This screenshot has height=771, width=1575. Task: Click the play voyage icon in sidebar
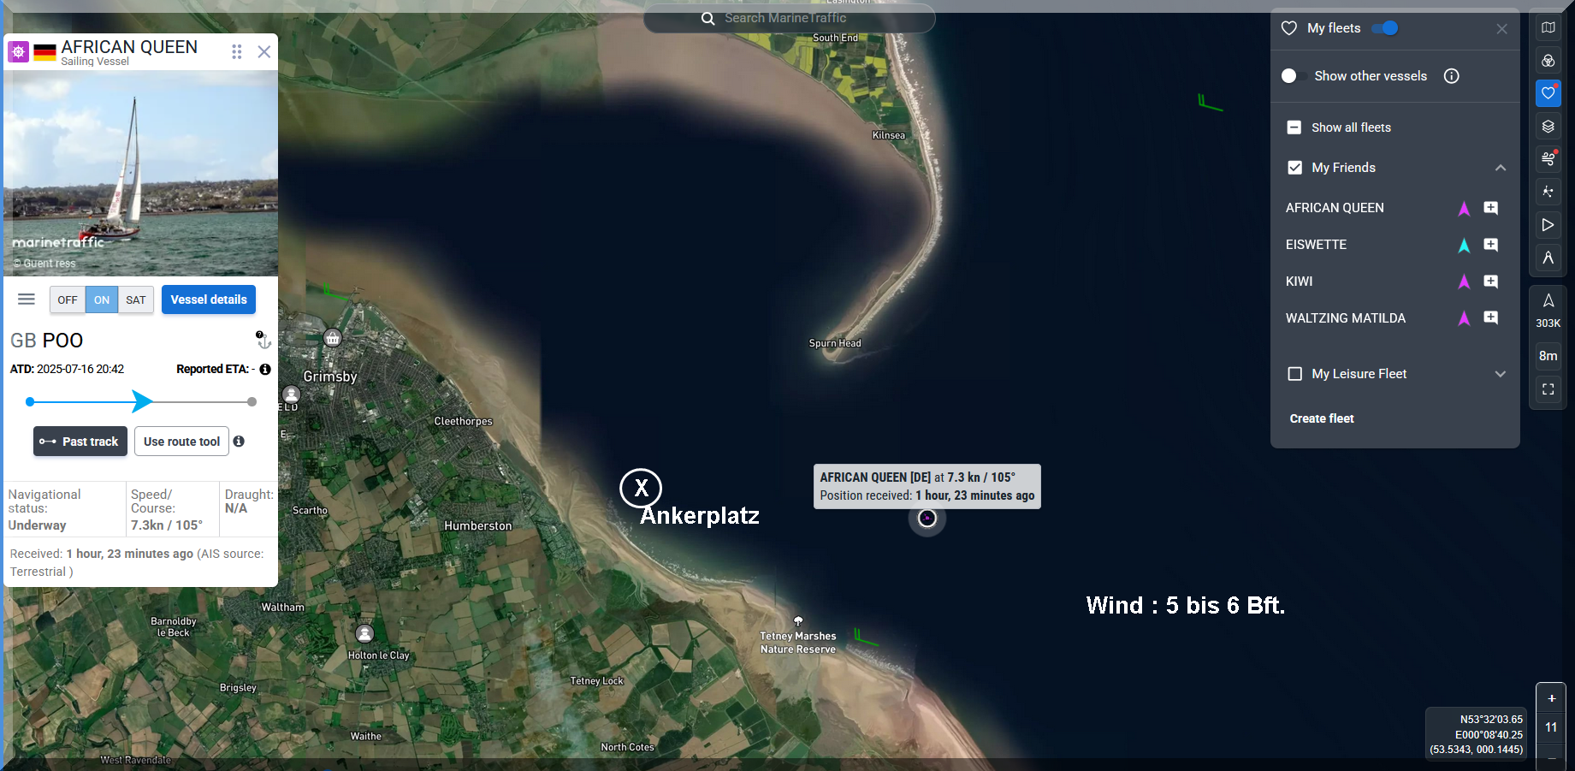click(1548, 225)
